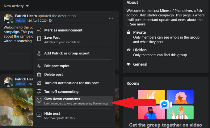
Task: Expand description with See more
Action: click(x=137, y=24)
